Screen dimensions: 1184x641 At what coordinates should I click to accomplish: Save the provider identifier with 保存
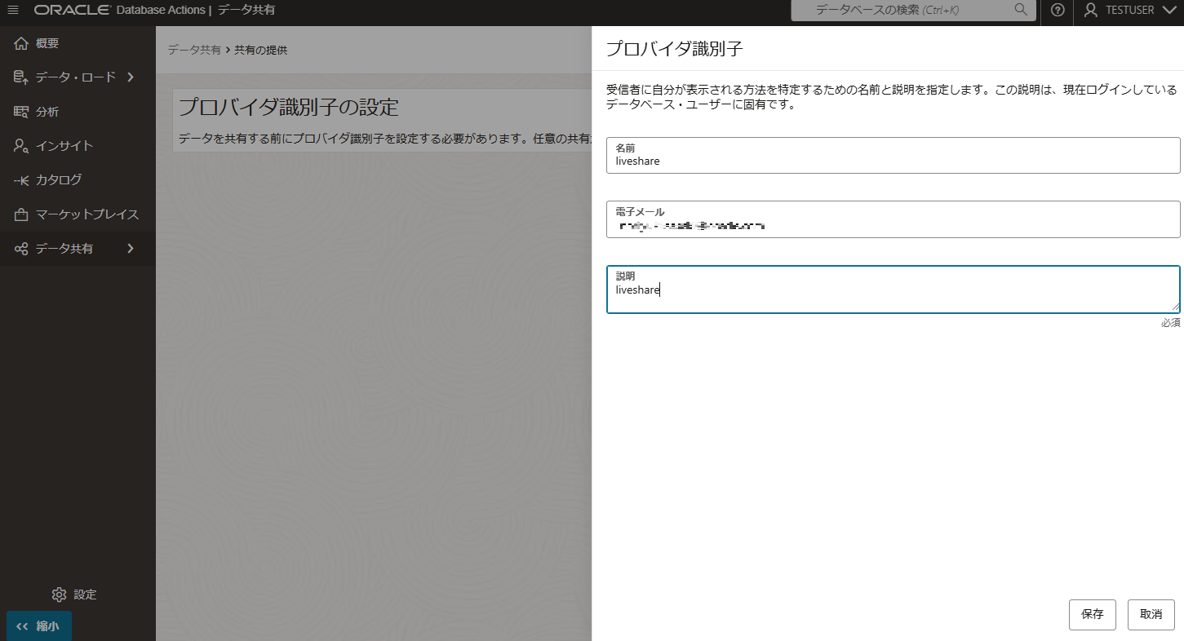(1092, 614)
